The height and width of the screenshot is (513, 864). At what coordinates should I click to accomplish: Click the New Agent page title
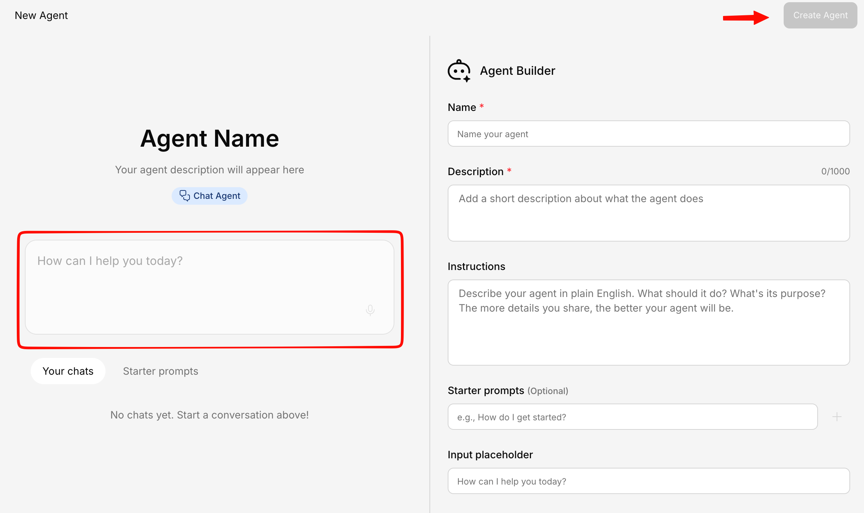point(41,15)
